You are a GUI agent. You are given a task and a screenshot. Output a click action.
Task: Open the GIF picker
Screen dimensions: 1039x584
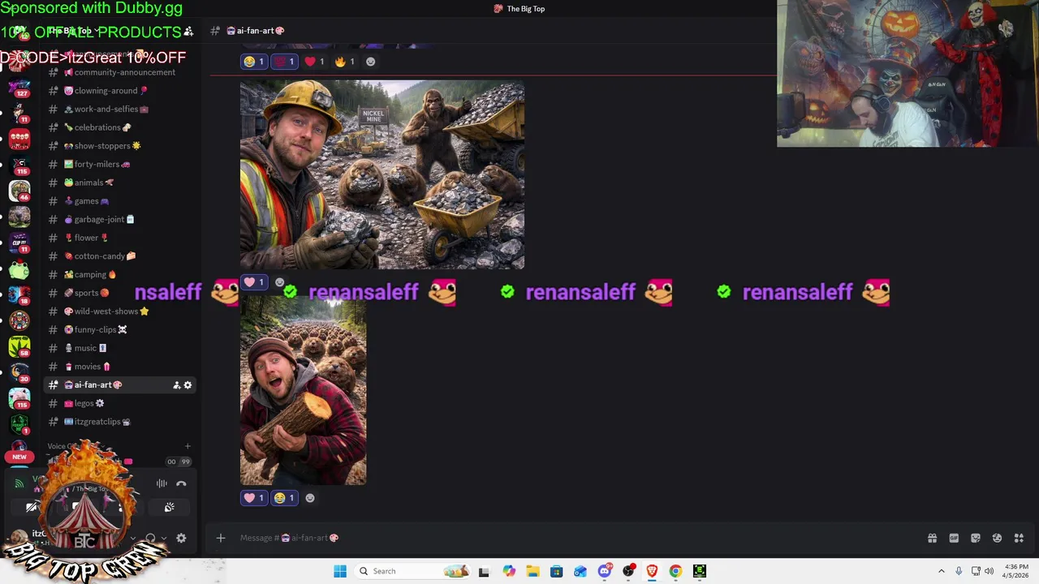[954, 538]
